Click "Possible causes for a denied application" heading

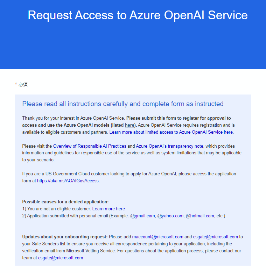(65, 202)
